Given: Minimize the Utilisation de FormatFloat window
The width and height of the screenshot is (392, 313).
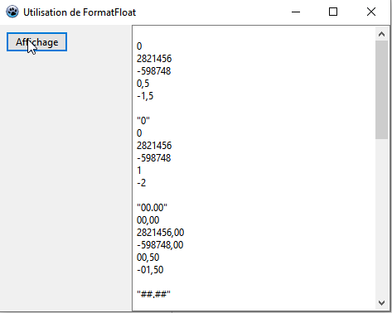Looking at the screenshot, I should [296, 12].
